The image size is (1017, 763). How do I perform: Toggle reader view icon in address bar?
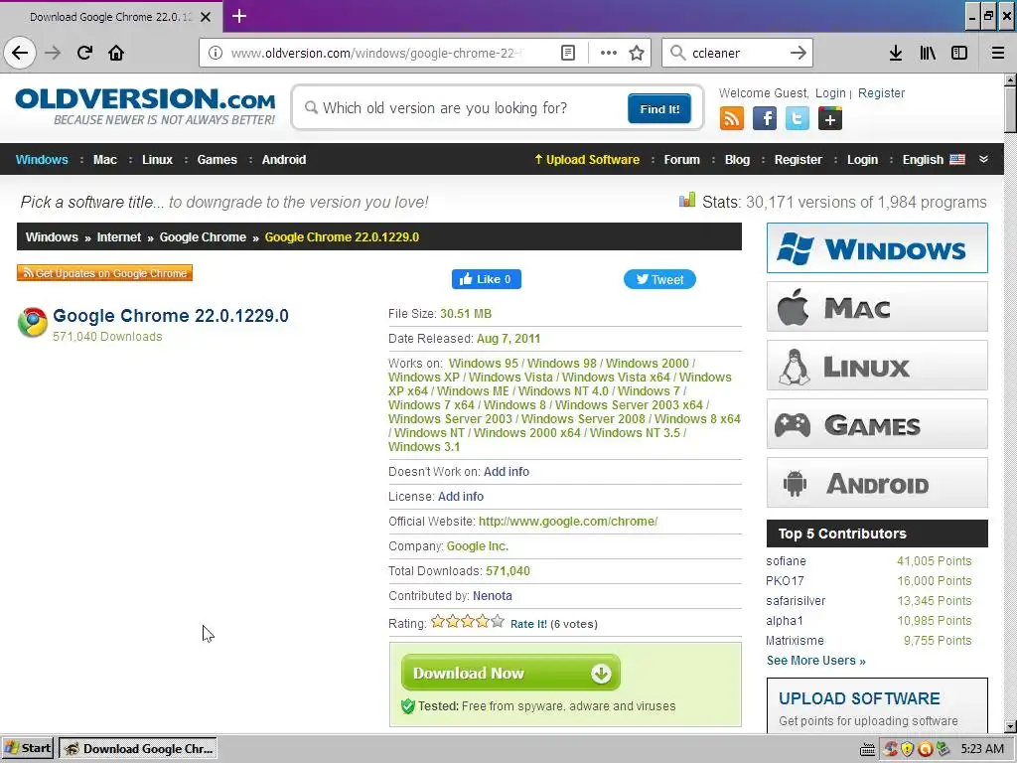(x=567, y=53)
